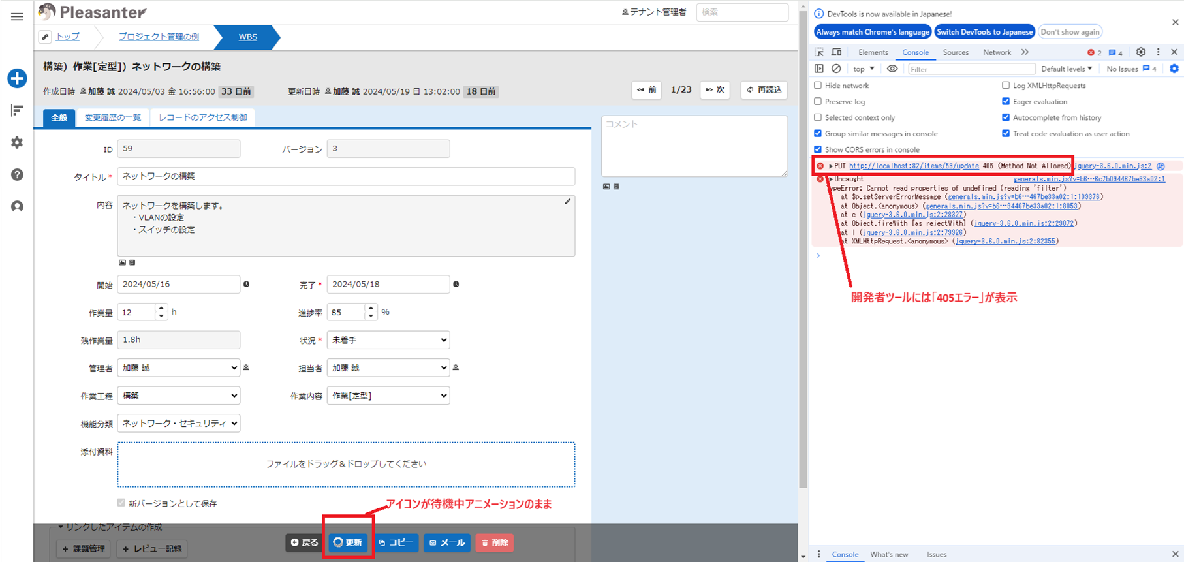This screenshot has height=562, width=1184.
Task: Open the 状況 status dropdown
Action: (x=388, y=340)
